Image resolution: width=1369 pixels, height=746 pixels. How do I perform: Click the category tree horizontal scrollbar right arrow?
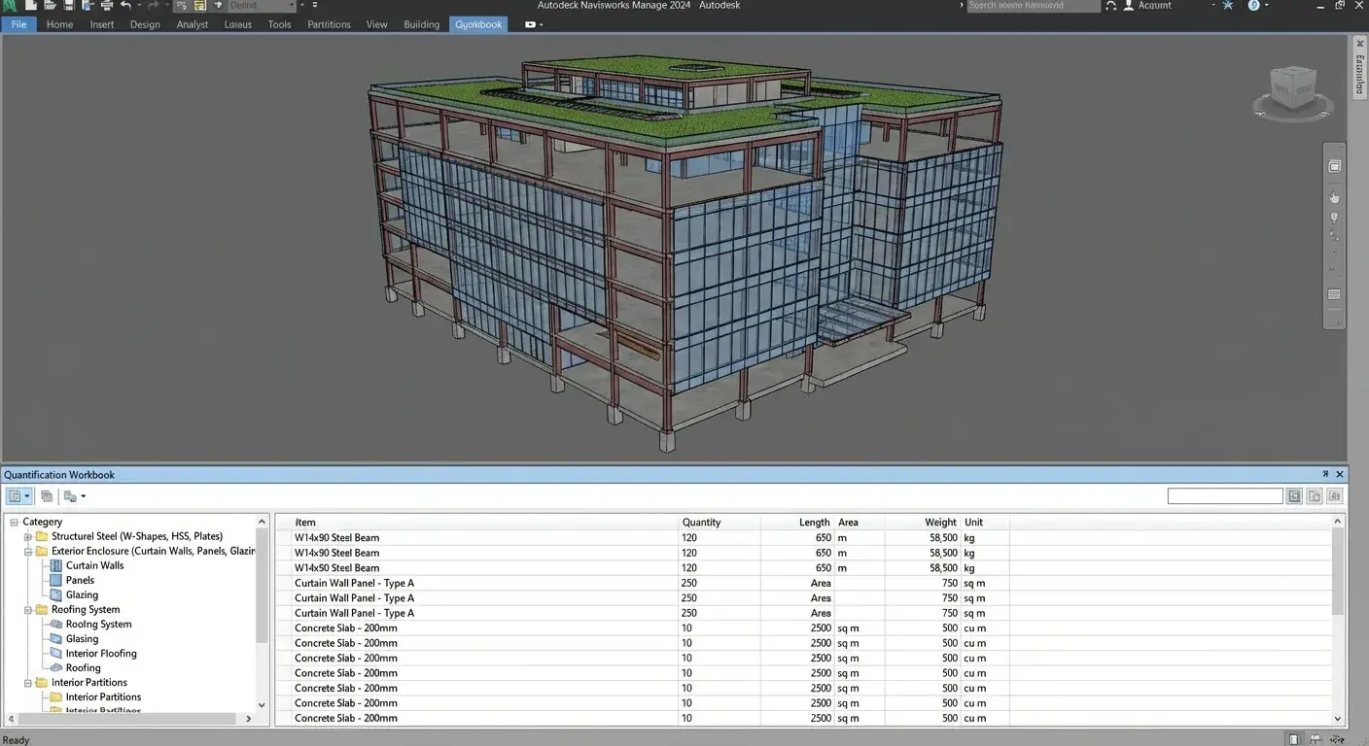point(248,719)
